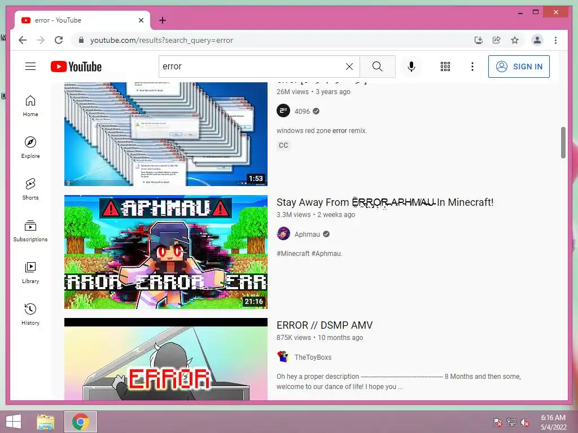Click the browser forward arrow
The width and height of the screenshot is (578, 433).
click(x=41, y=40)
